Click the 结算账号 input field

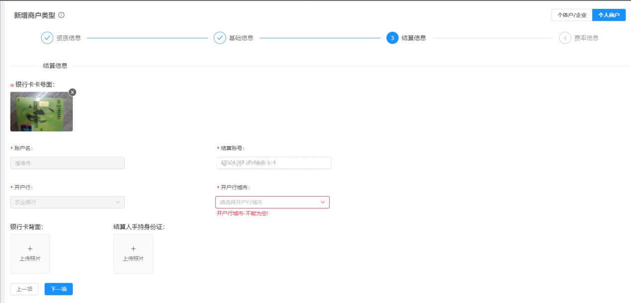[273, 163]
